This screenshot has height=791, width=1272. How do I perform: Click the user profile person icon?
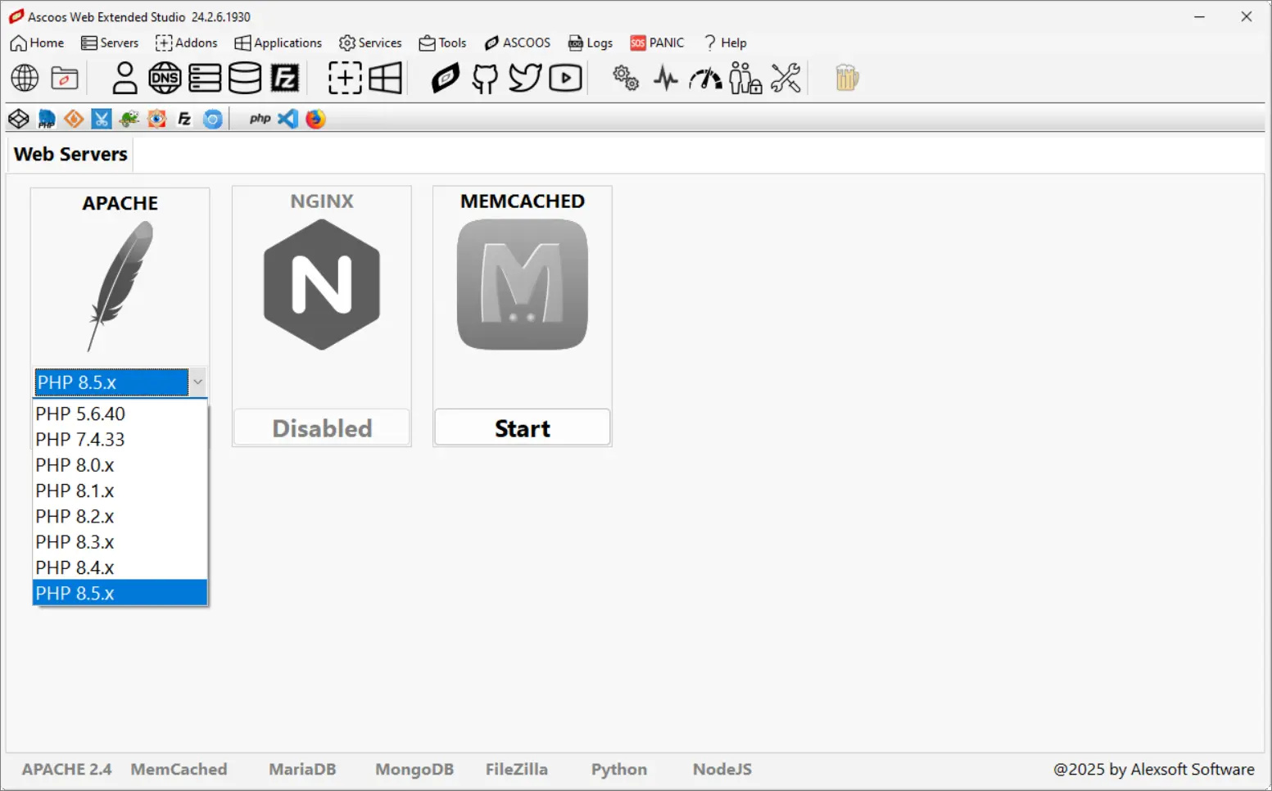124,79
